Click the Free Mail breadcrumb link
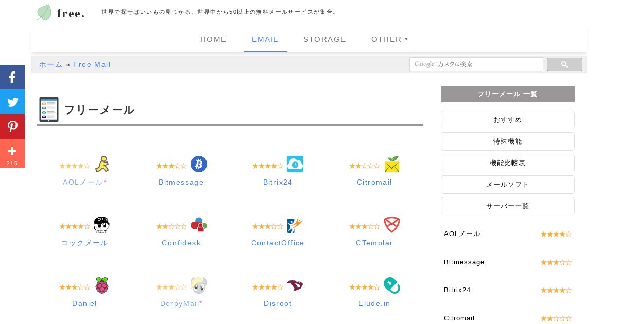 click(92, 64)
